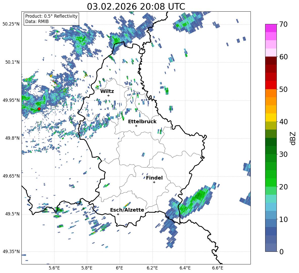Pick the yellow swatch just above 40

(271, 117)
